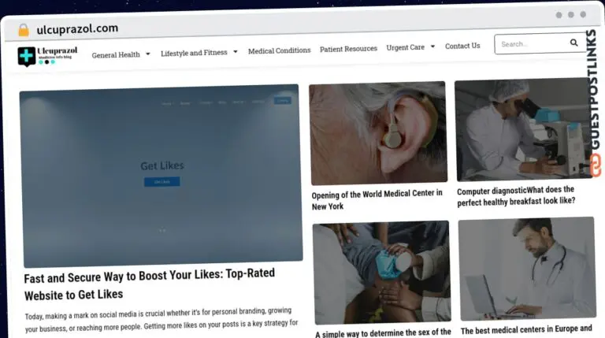Click the orange padlock icon
The width and height of the screenshot is (605, 338).
24,30
